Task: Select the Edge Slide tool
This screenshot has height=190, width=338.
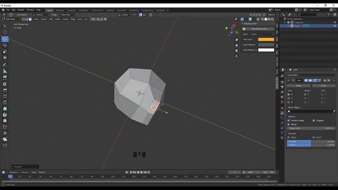Action: pyautogui.click(x=5, y=127)
